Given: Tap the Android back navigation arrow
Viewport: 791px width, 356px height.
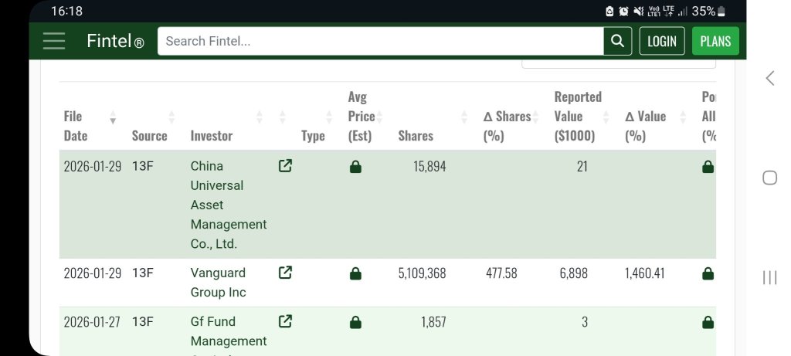Looking at the screenshot, I should [x=770, y=78].
